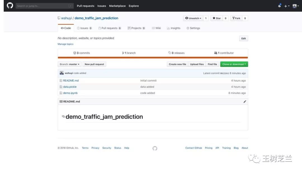The width and height of the screenshot is (302, 172).
Task: Go to Marketplace in top navigation
Action: [117, 6]
